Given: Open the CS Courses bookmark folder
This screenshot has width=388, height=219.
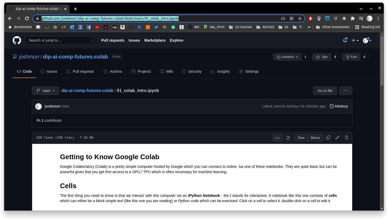Looking at the screenshot, I should point(240,27).
